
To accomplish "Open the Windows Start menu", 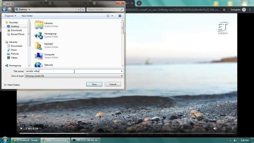I will click(x=5, y=140).
